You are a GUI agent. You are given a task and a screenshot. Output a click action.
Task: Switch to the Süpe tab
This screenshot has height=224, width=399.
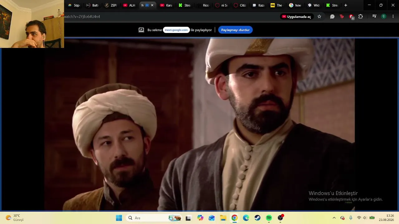pyautogui.click(x=74, y=5)
